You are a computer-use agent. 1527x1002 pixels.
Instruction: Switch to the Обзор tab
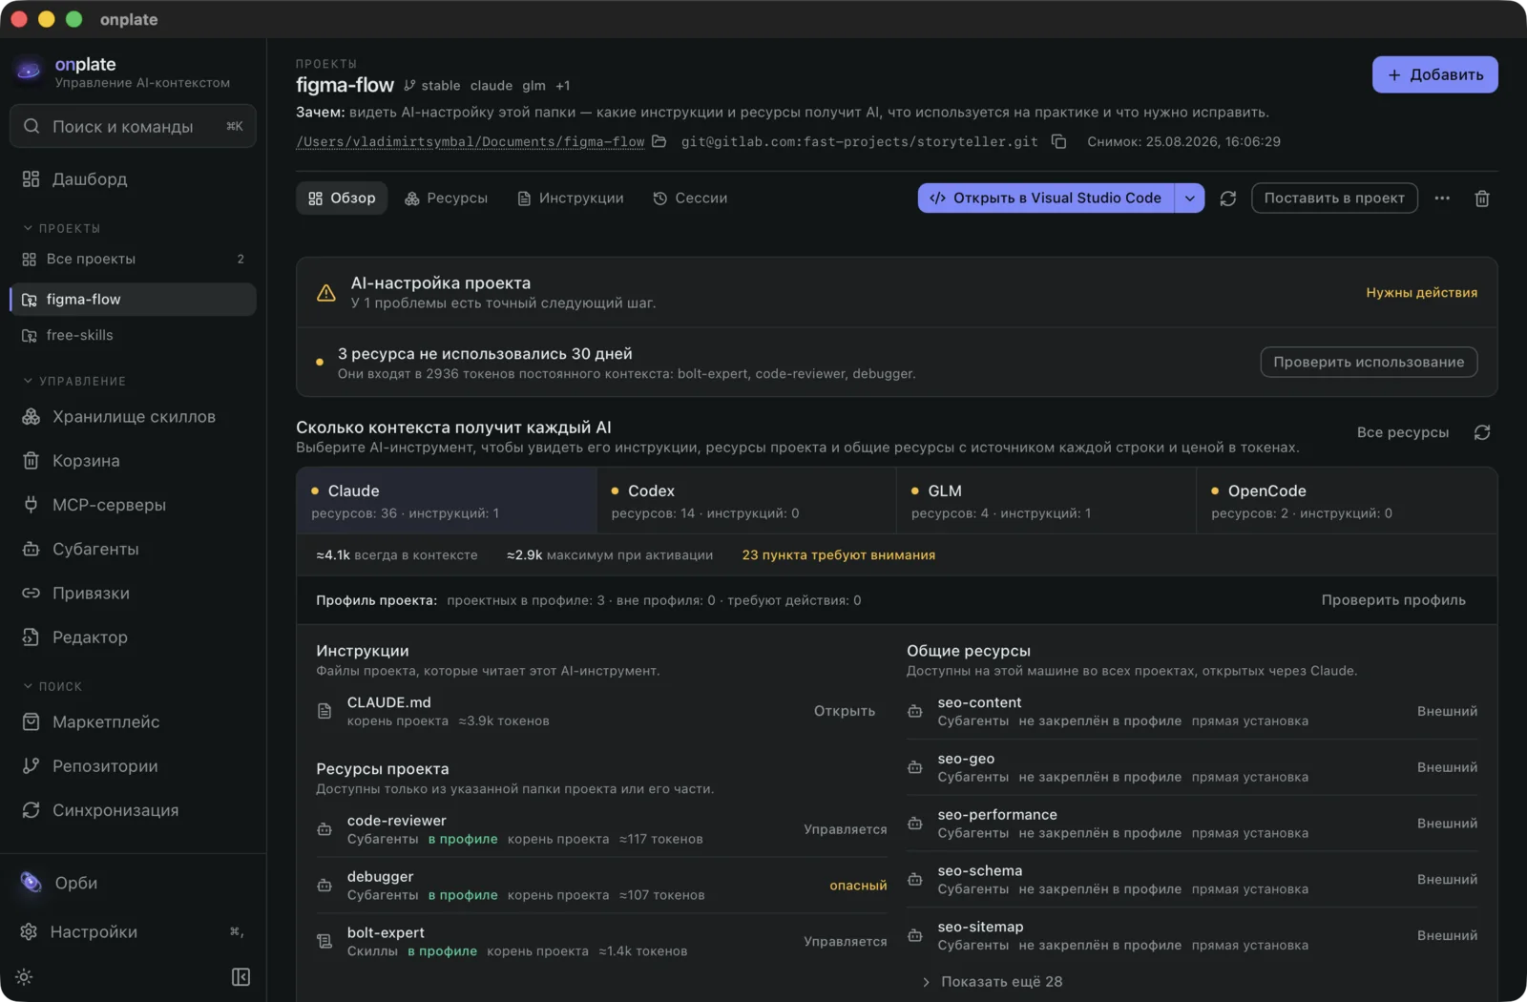coord(342,198)
